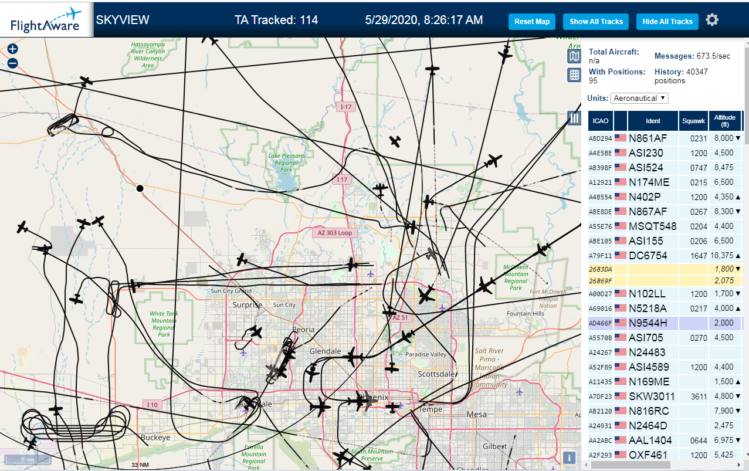Select the N174ME aircraft row
This screenshot has width=749, height=471.
[x=665, y=182]
